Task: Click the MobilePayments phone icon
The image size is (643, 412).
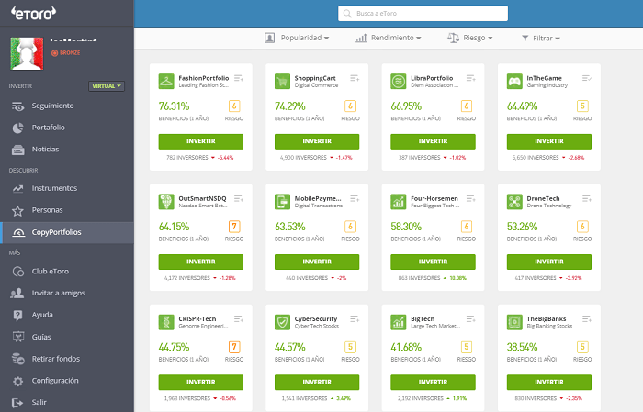Action: (x=282, y=202)
